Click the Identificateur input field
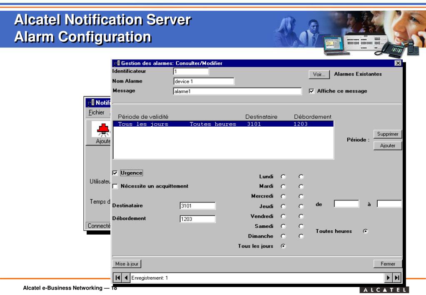This screenshot has height=295, width=426. point(191,71)
